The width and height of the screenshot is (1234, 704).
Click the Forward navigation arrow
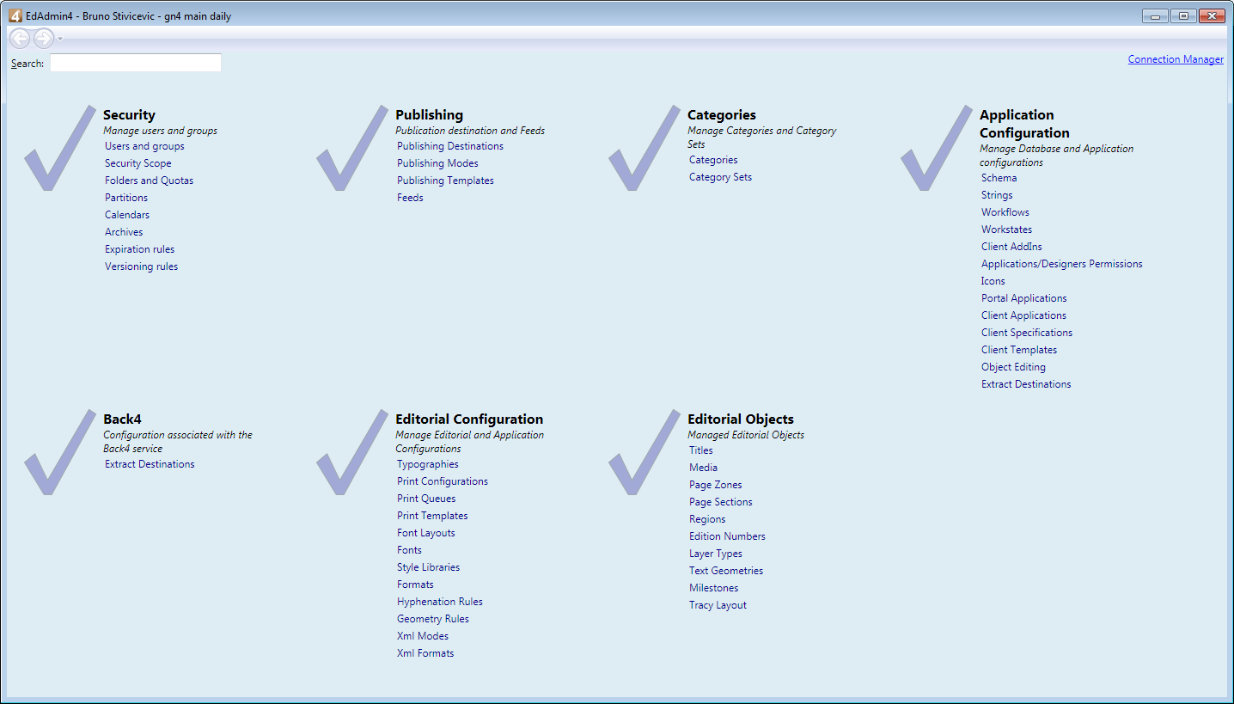(x=44, y=39)
